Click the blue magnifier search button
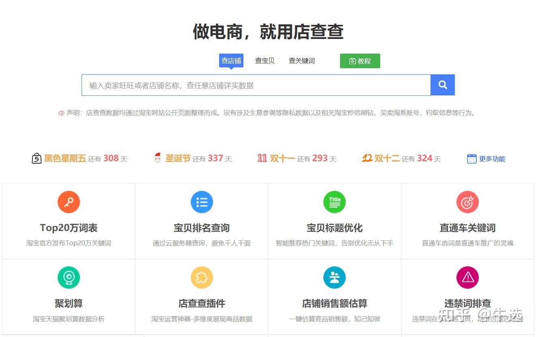The width and height of the screenshot is (536, 337). click(x=442, y=85)
